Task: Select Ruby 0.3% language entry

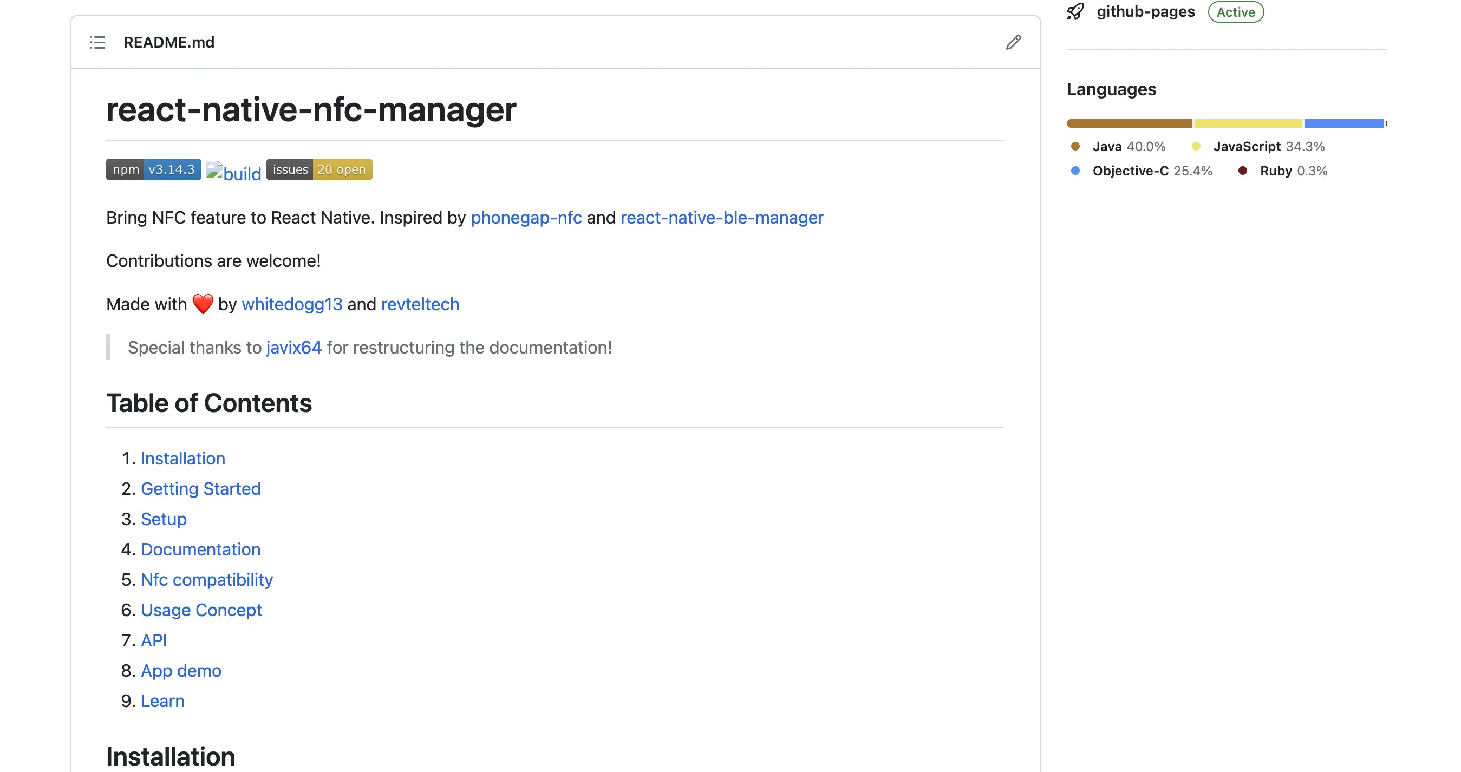Action: click(x=1283, y=171)
